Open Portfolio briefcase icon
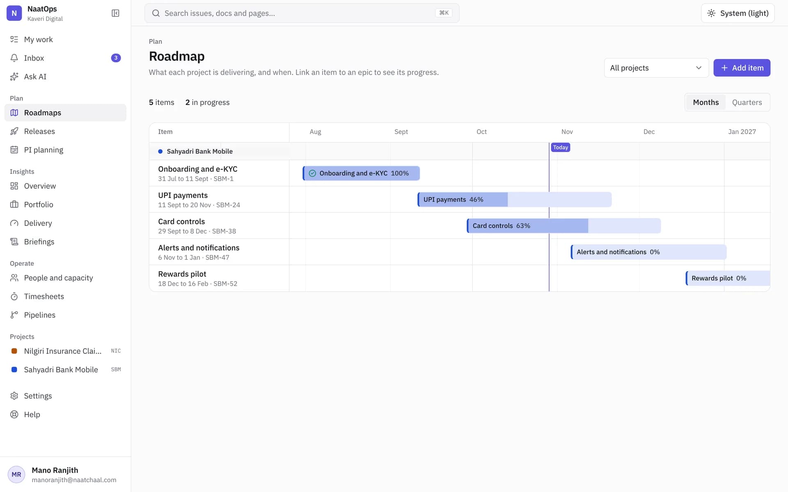The width and height of the screenshot is (788, 492). point(14,205)
